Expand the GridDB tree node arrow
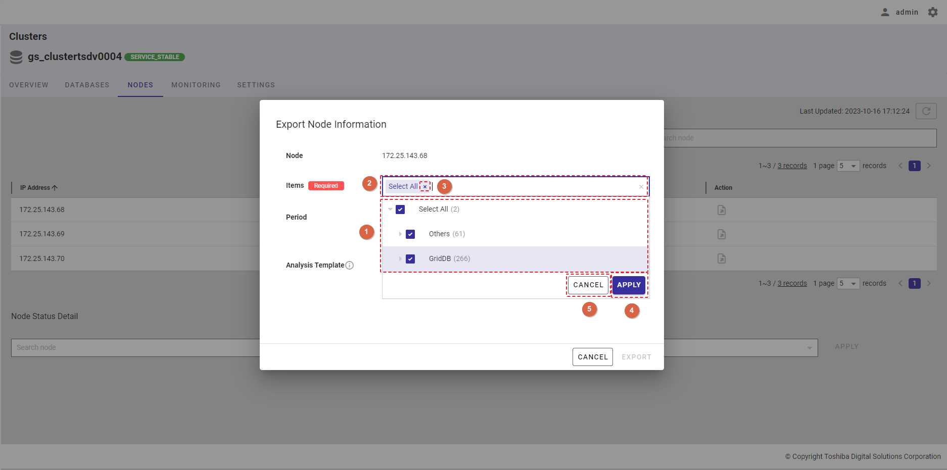947x470 pixels. [x=400, y=259]
